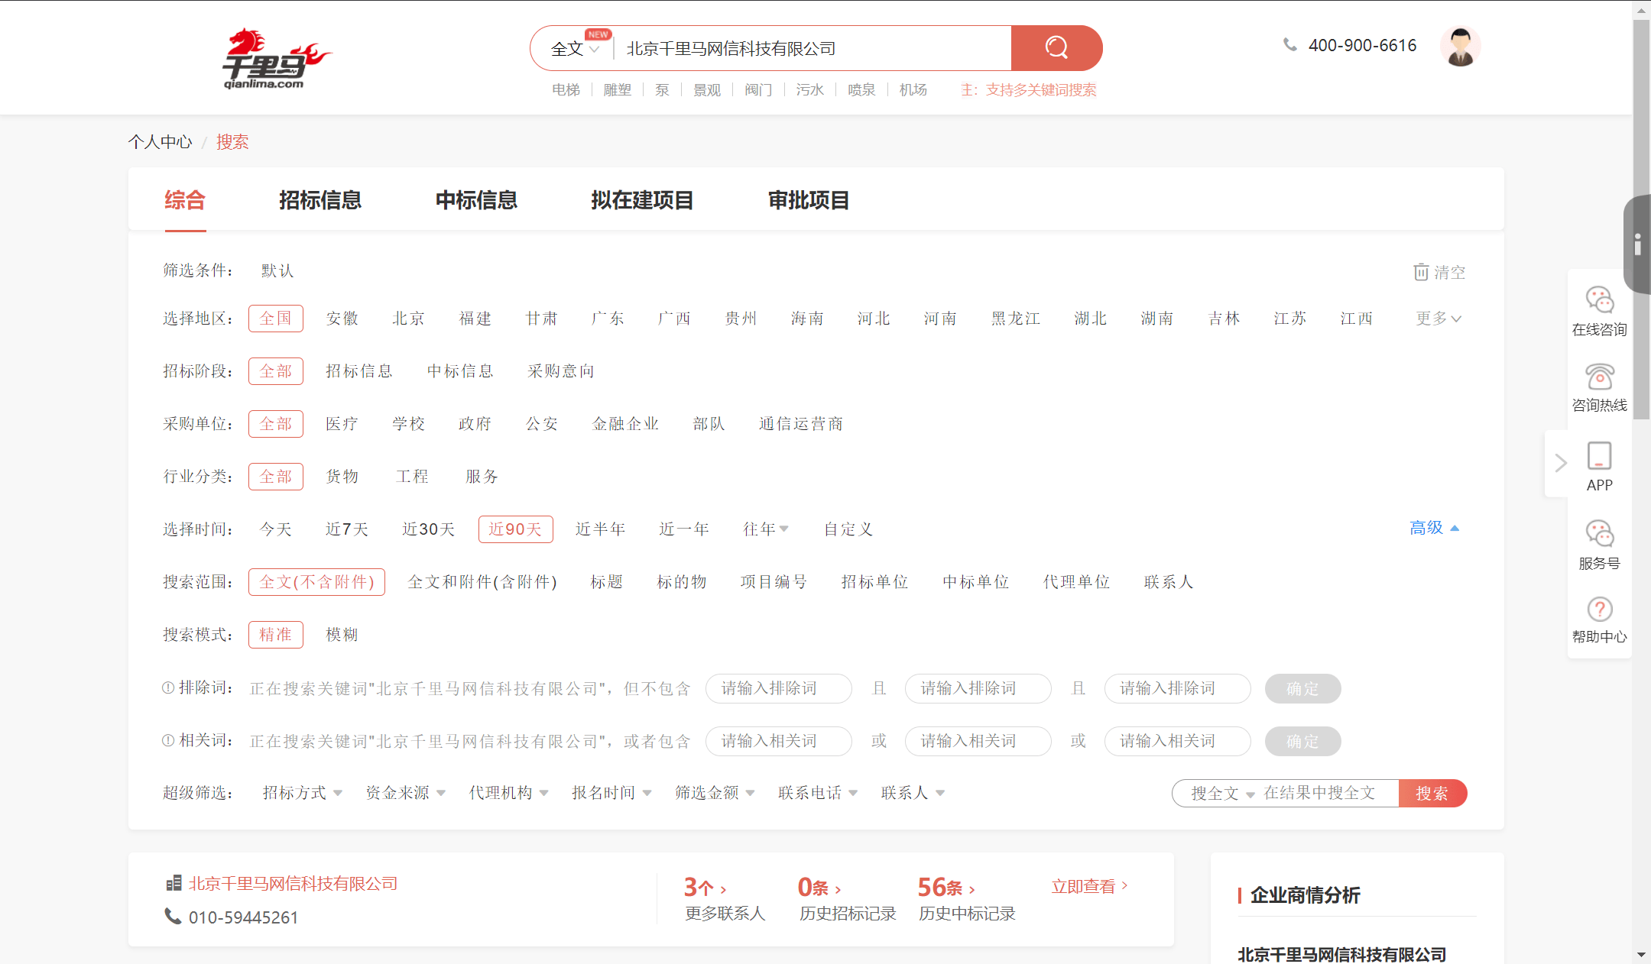Viewport: 1651px width, 964px height.
Task: Choose 医疗 under 采购单位
Action: point(342,424)
